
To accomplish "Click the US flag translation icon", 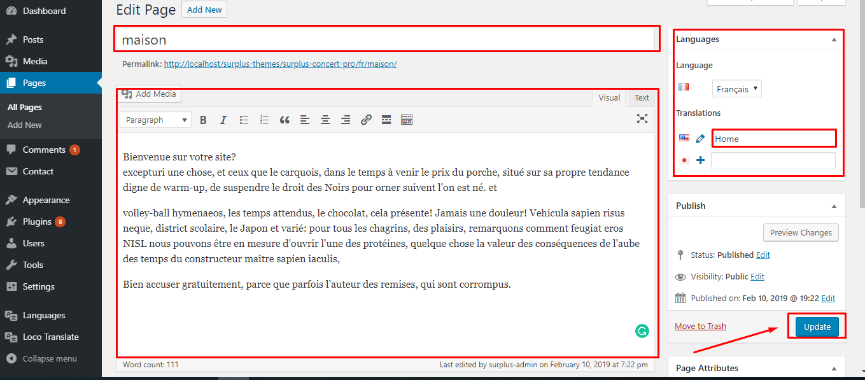I will 684,137.
